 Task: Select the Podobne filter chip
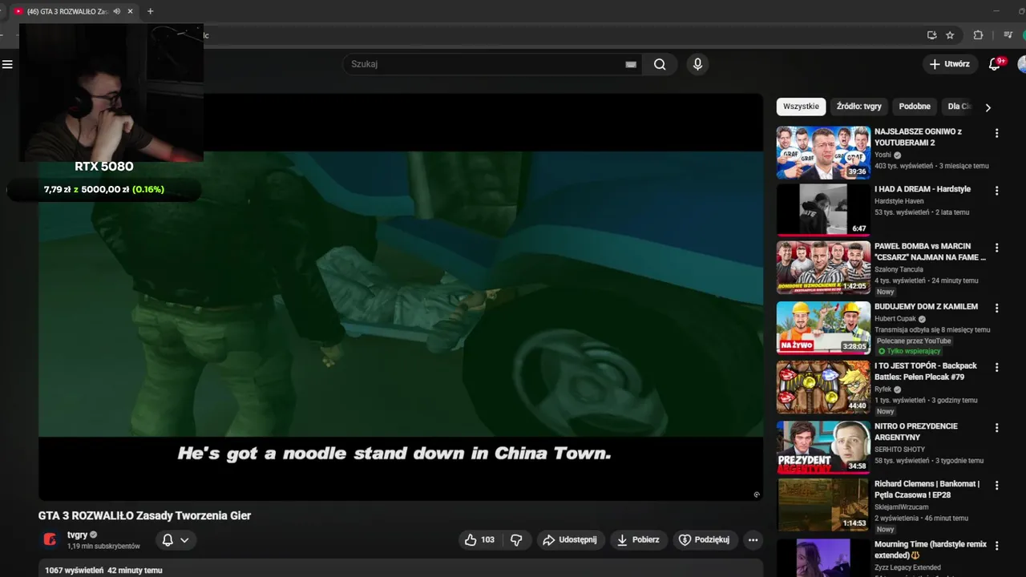915,107
